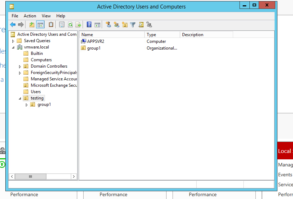Create a new user toolbar icon
The image size is (293, 199).
pos(108,24)
